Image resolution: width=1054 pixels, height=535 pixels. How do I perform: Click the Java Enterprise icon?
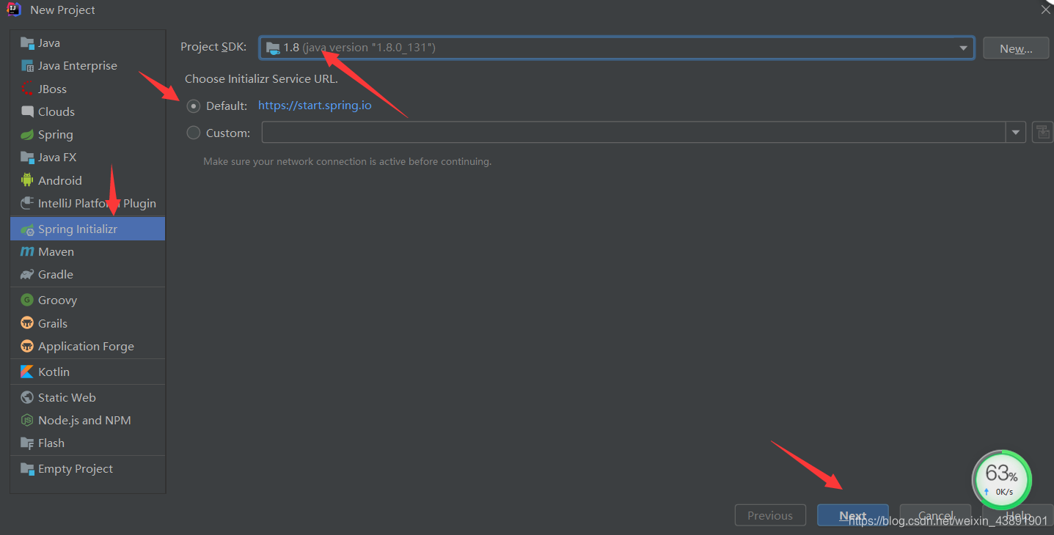pos(27,66)
